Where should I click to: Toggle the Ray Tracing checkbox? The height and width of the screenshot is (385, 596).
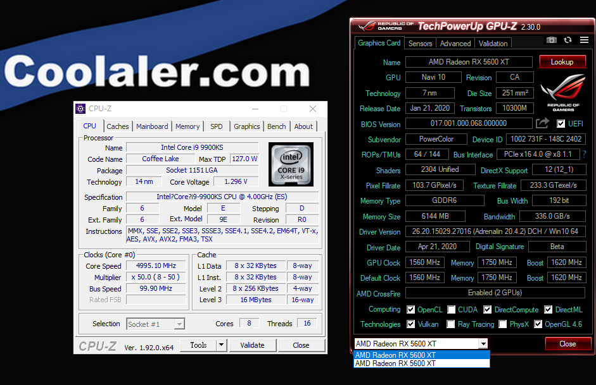click(451, 324)
